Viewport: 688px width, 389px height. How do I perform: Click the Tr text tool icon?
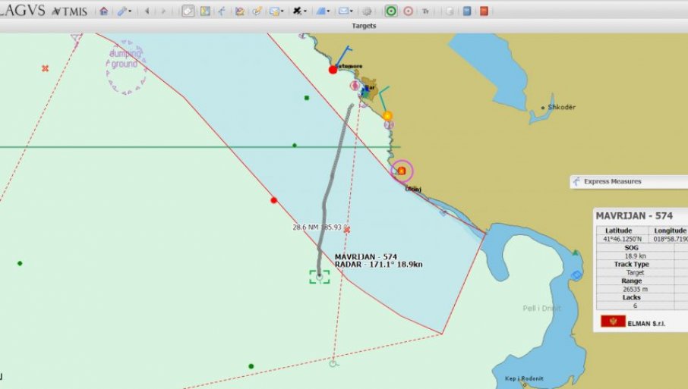pos(425,11)
